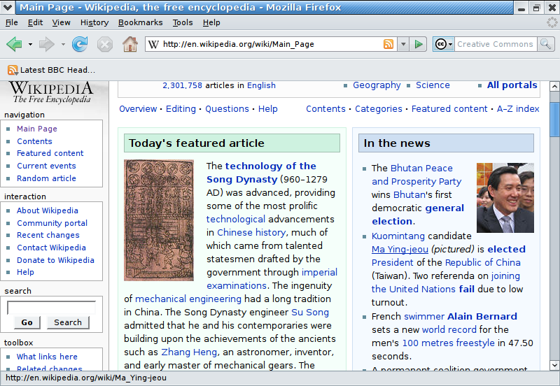Open the address bar URL history dropdown
Viewport: 560px width, 386px height.
(x=402, y=44)
